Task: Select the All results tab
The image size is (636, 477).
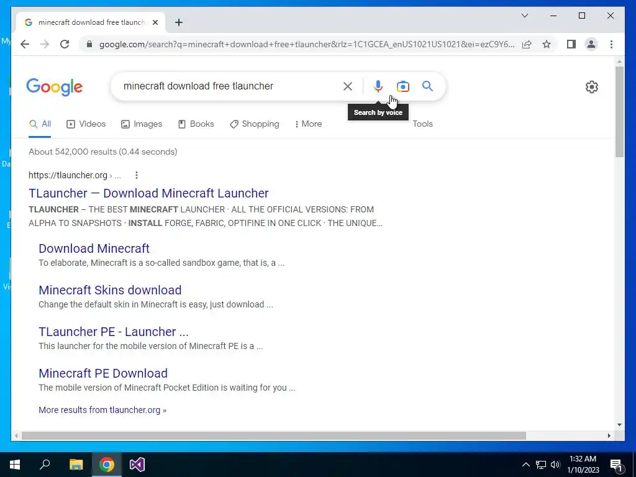Action: click(40, 124)
